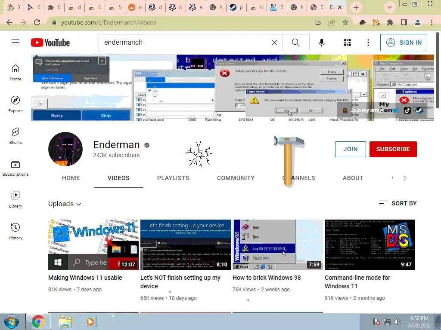Viewport: 441px width, 330px height.
Task: Run search with the magnifier button
Action: pyautogui.click(x=295, y=43)
